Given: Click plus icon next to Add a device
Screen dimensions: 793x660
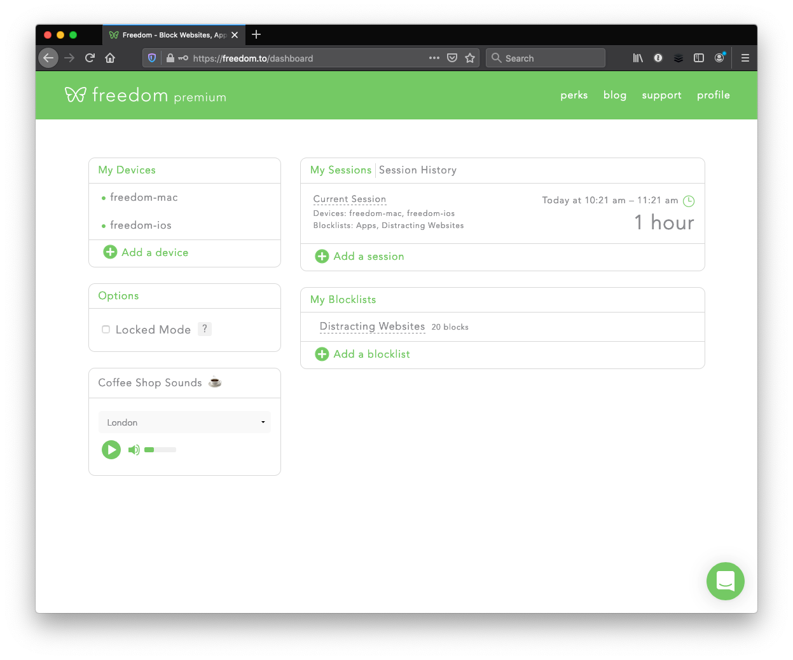Looking at the screenshot, I should coord(110,252).
